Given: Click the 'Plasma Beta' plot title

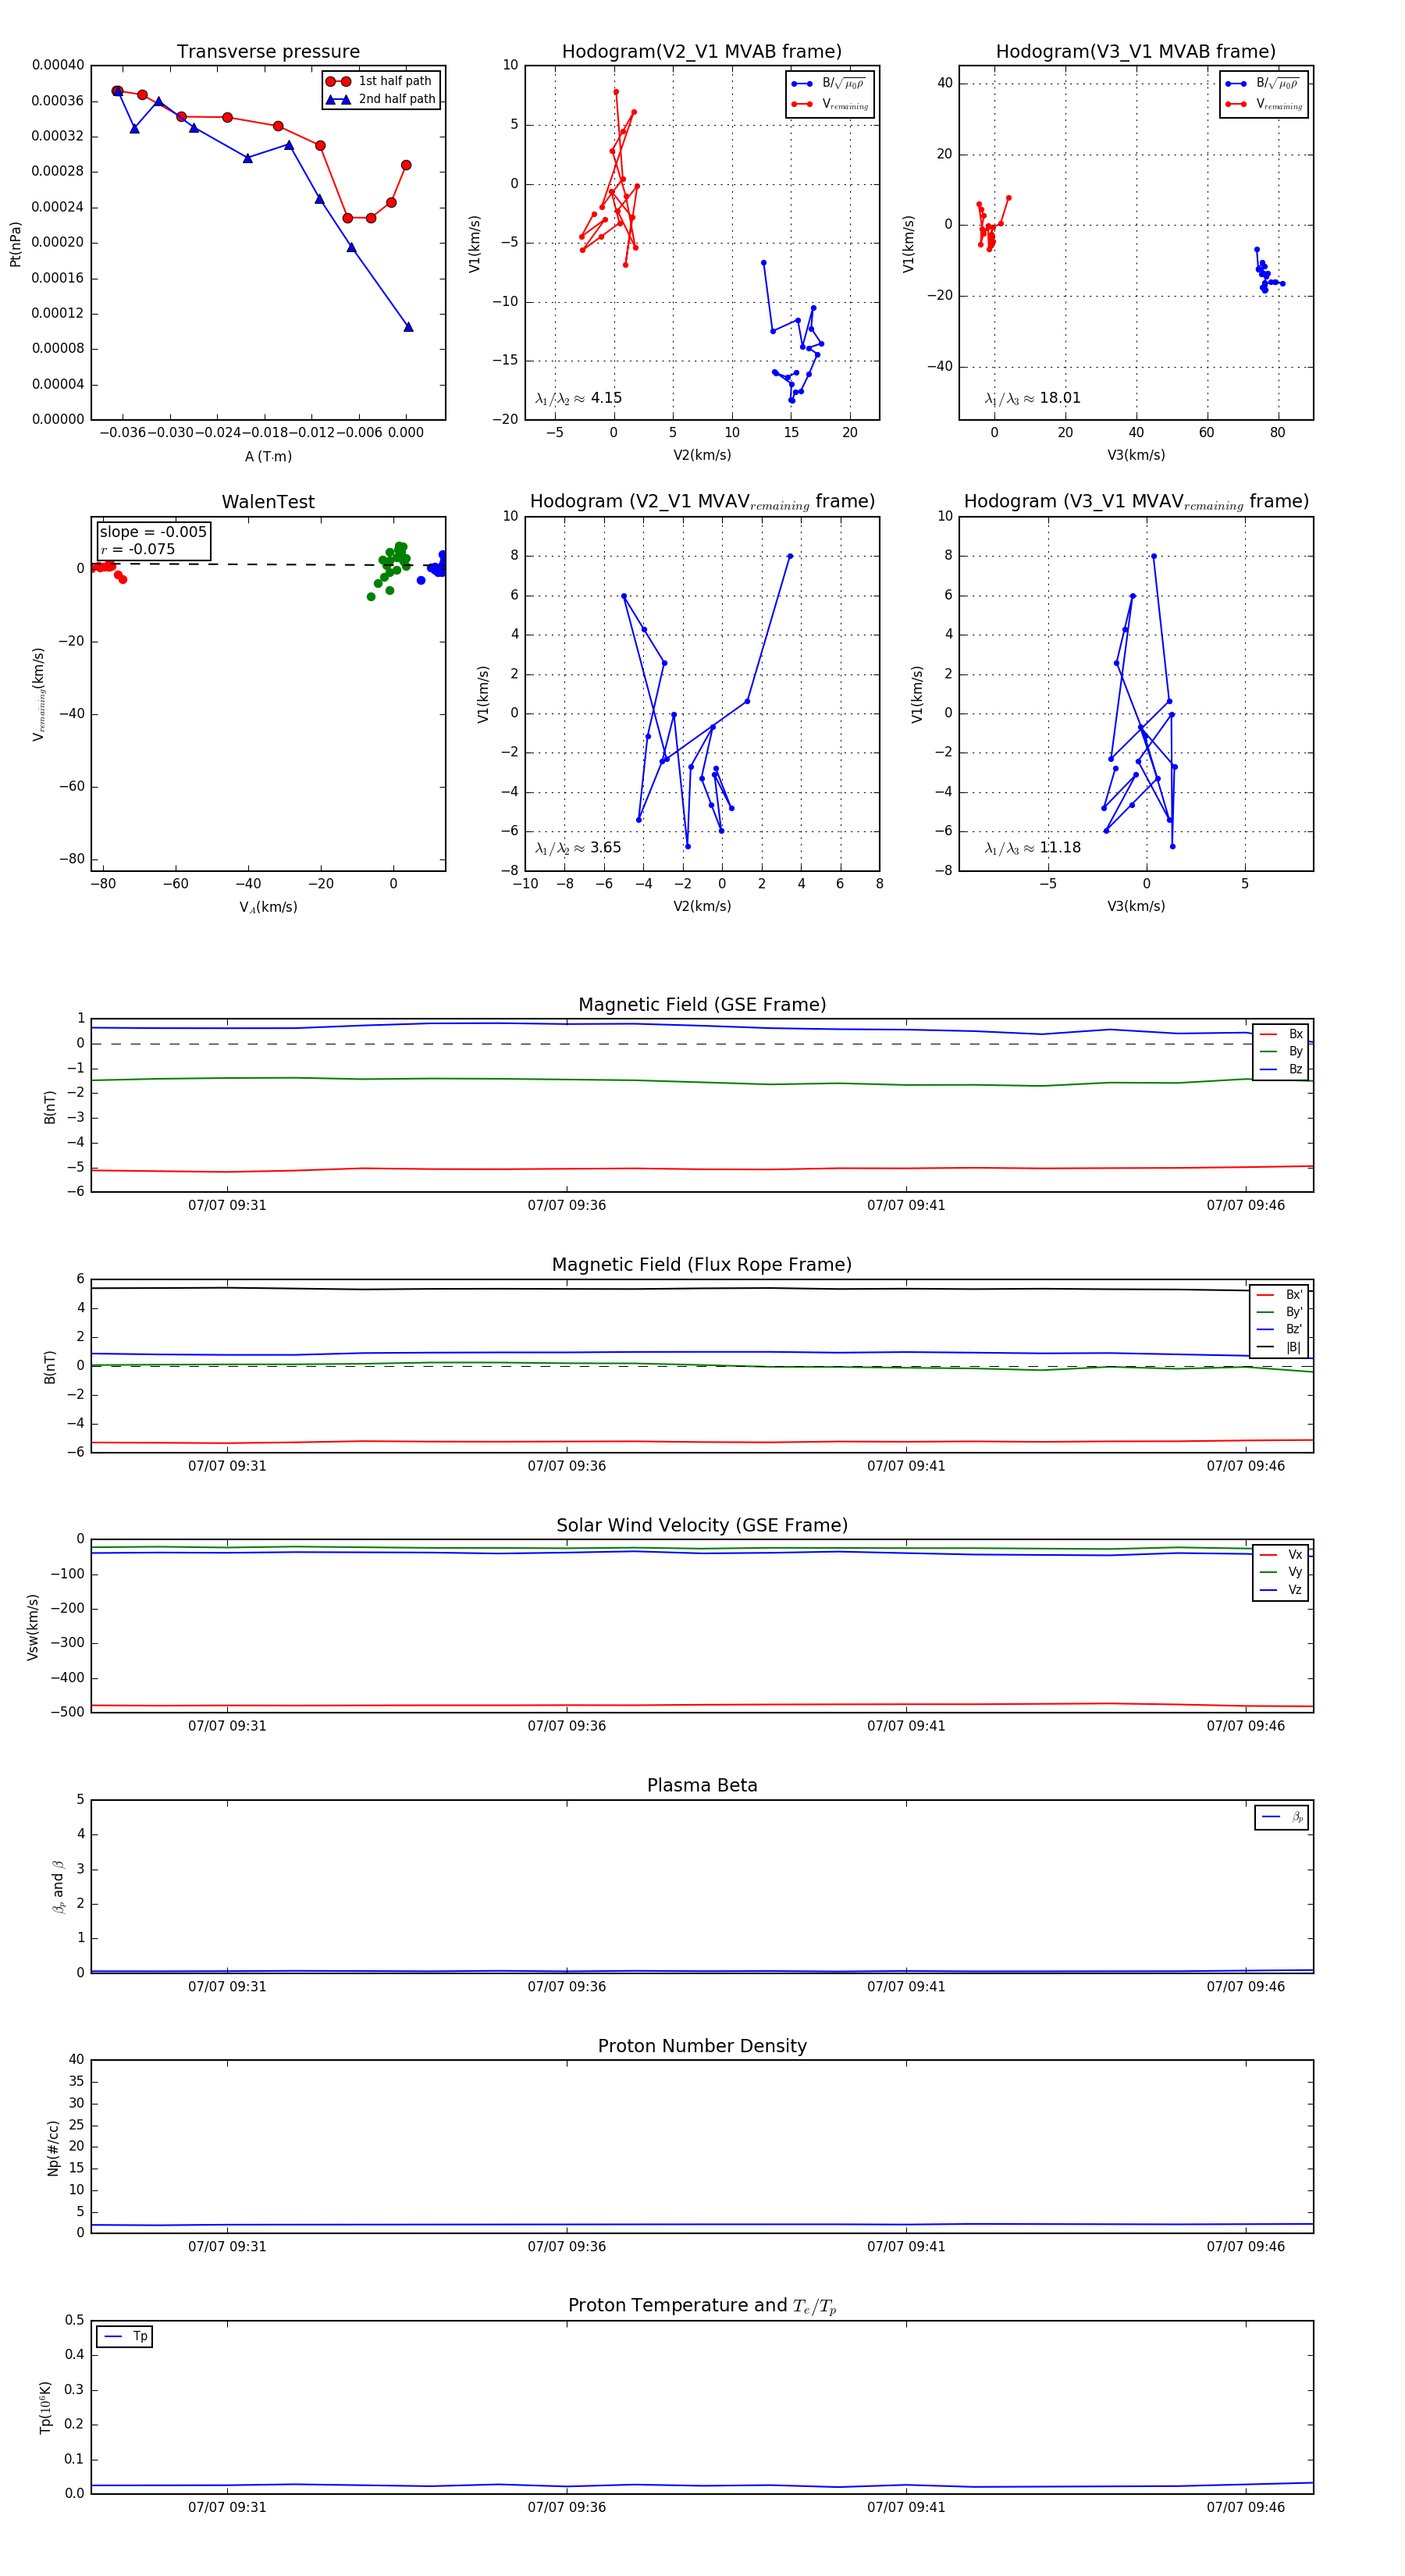Looking at the screenshot, I should (x=702, y=1786).
